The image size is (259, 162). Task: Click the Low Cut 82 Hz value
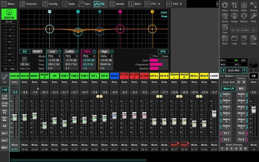pos(25,64)
